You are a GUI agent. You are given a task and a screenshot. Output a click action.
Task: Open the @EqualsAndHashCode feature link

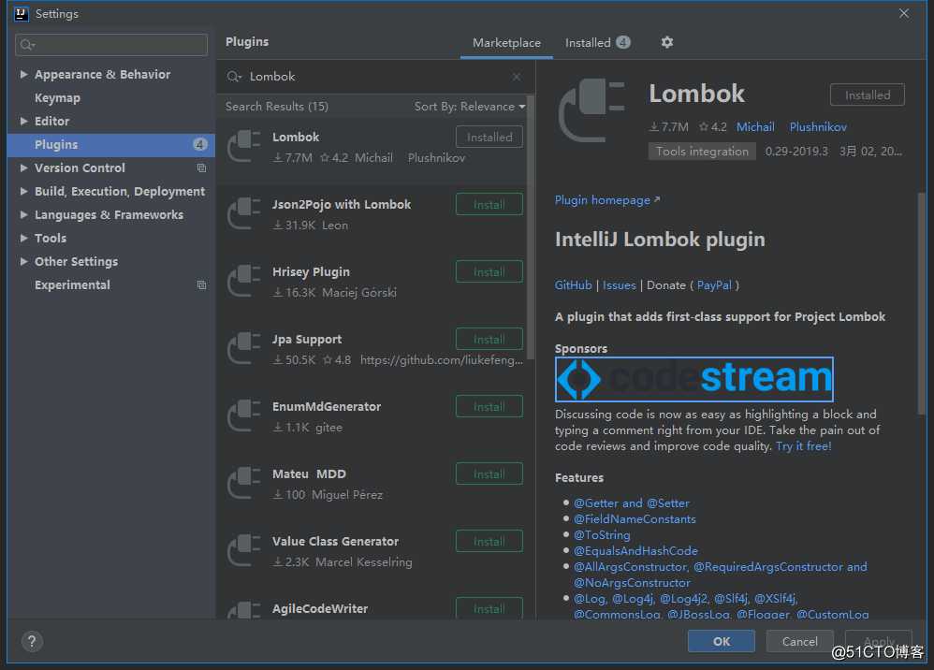click(635, 551)
